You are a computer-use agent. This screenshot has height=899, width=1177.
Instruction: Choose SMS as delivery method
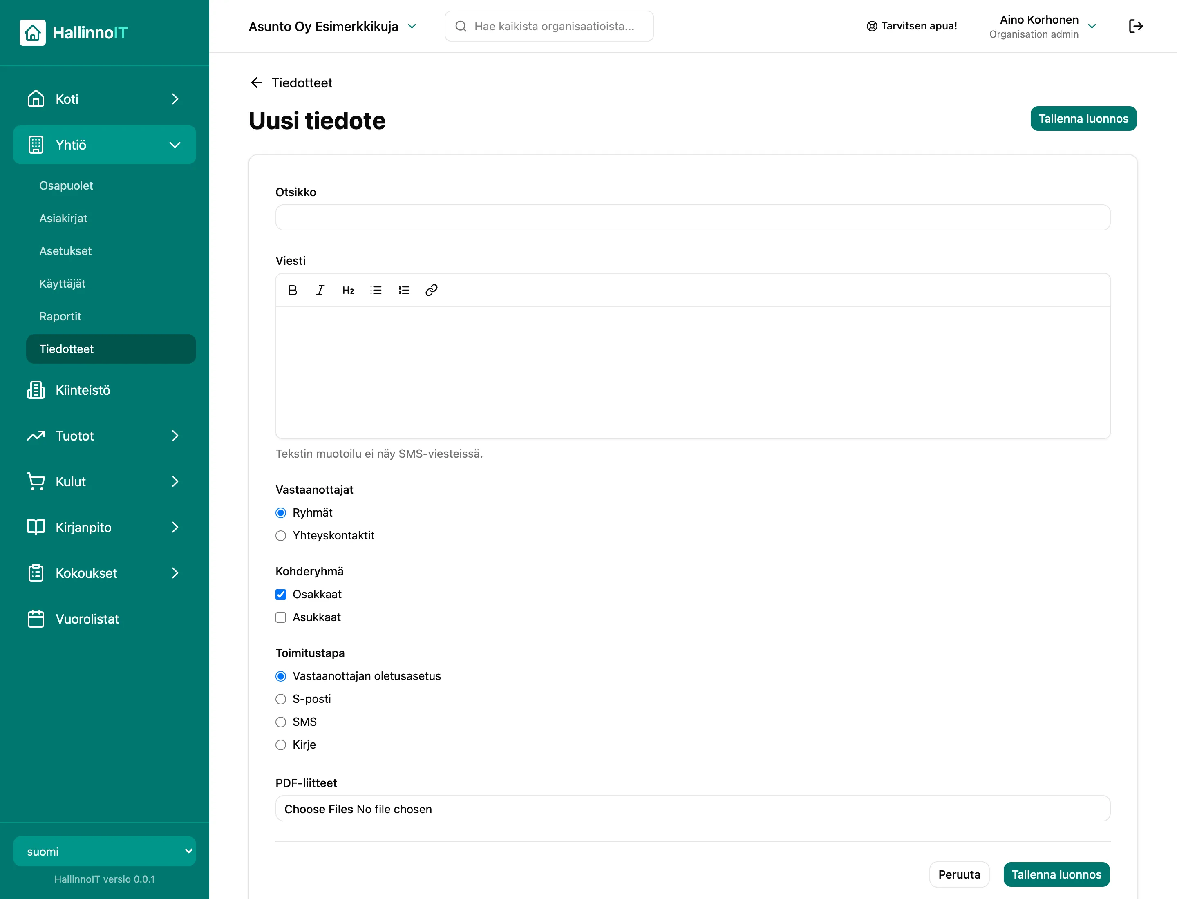[x=280, y=722]
